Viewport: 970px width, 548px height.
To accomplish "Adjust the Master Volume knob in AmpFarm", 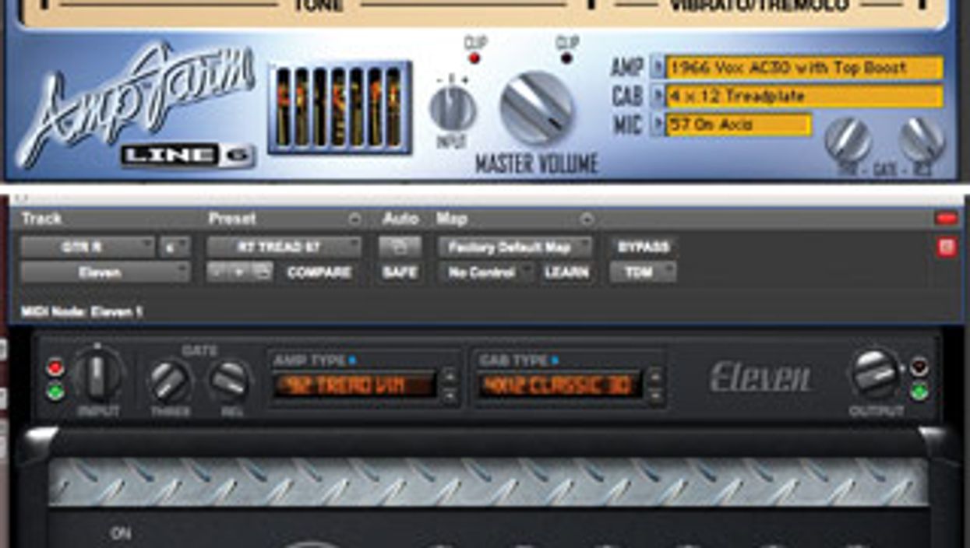I will pos(538,105).
